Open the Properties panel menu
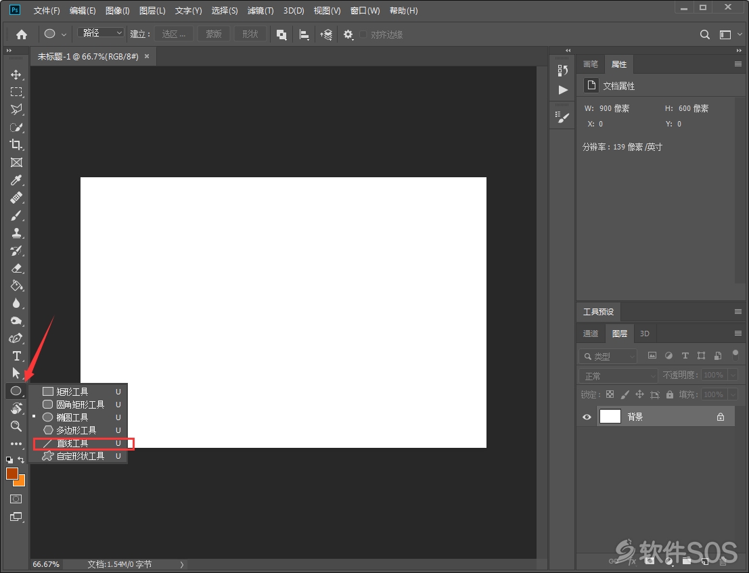The height and width of the screenshot is (573, 749). (x=738, y=64)
